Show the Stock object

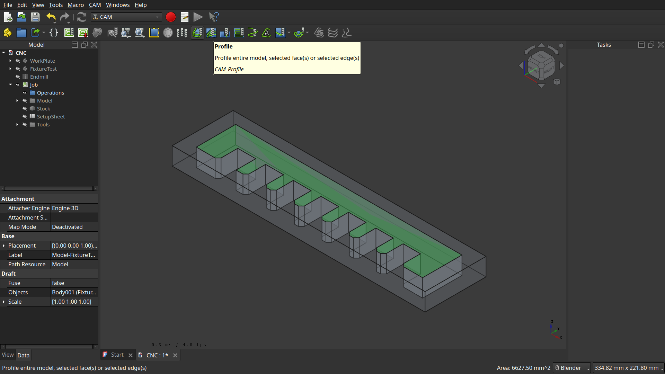[x=25, y=108]
